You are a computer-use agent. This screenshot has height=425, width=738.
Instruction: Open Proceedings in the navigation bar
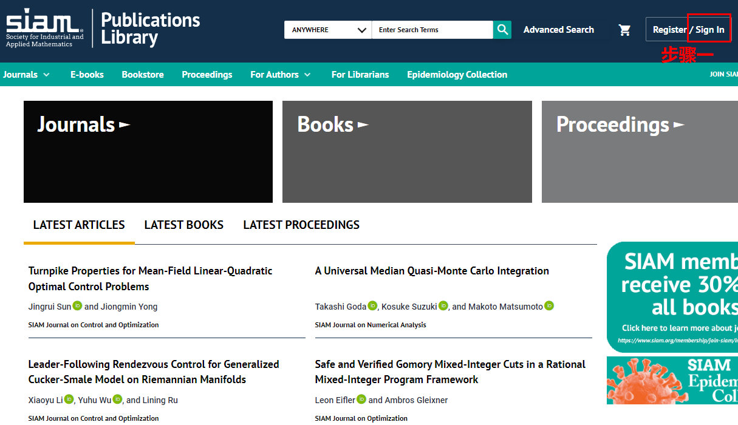(207, 75)
